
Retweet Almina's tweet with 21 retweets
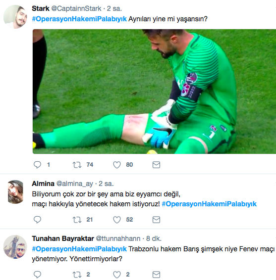point(77,220)
